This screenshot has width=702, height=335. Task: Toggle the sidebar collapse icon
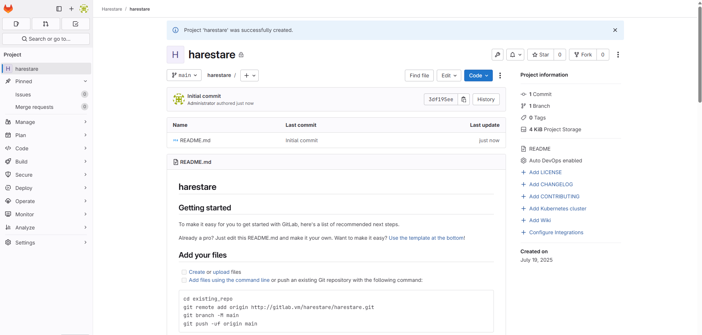(59, 9)
